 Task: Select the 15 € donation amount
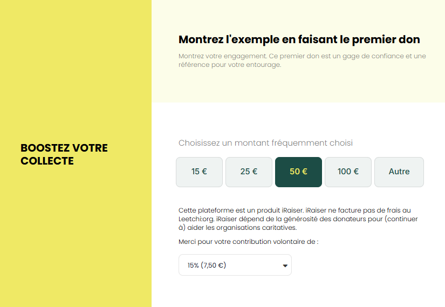click(x=199, y=172)
